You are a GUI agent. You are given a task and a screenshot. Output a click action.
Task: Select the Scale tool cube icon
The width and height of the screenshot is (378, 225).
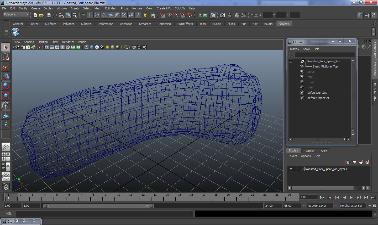pyautogui.click(x=6, y=95)
